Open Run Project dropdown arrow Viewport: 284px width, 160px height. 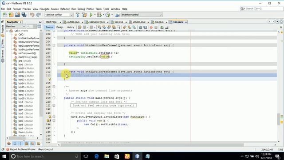(x=95, y=15)
